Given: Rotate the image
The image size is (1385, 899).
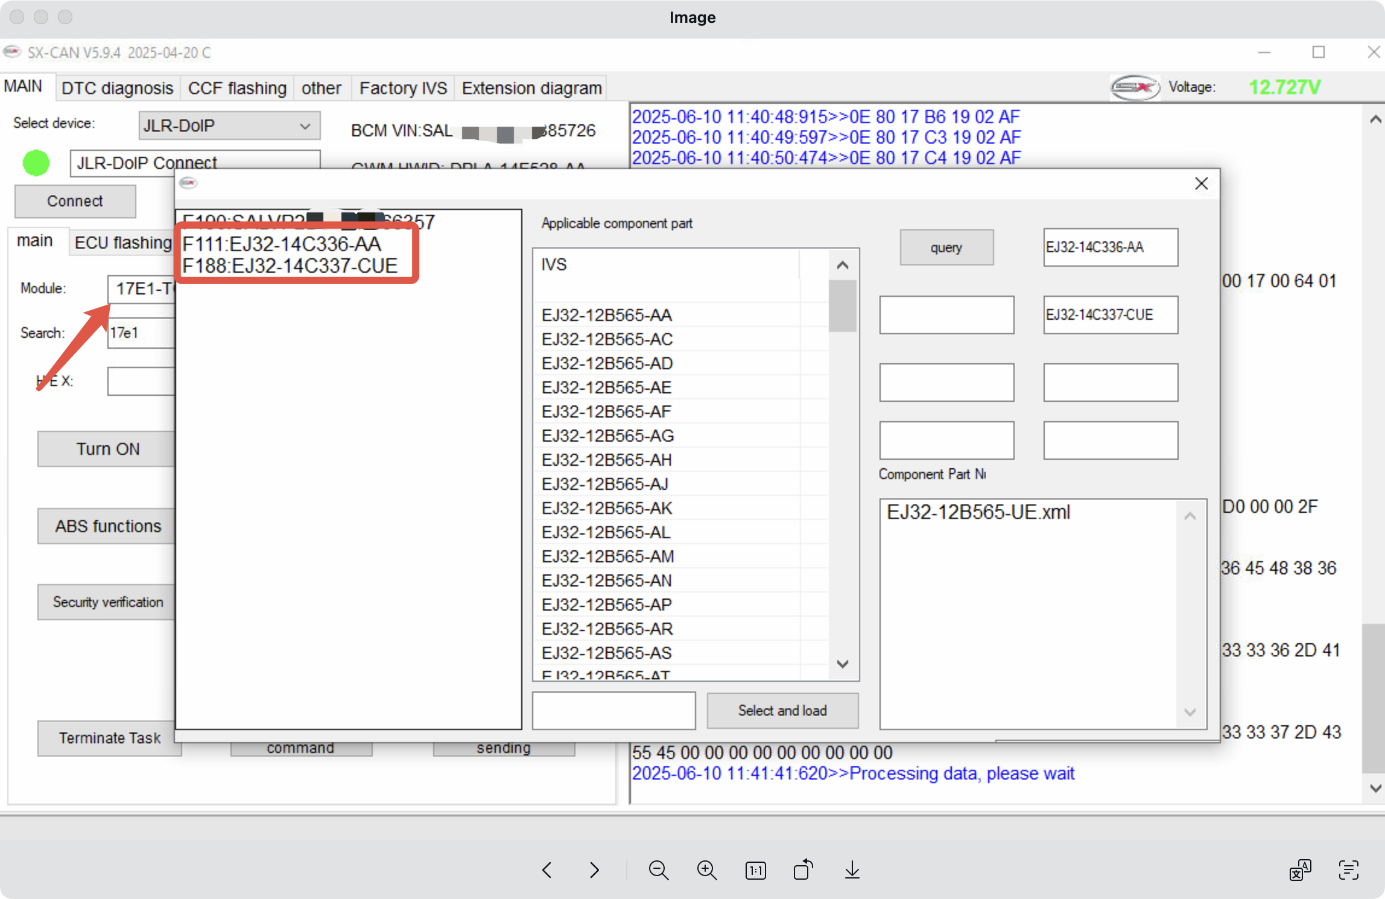Looking at the screenshot, I should 803,869.
